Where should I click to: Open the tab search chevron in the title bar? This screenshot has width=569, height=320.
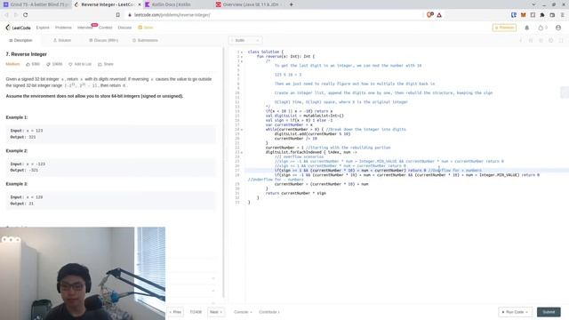click(x=533, y=4)
